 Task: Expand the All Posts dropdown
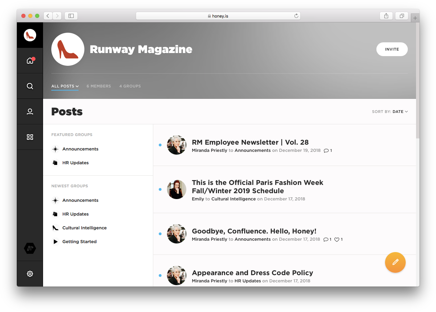pos(65,86)
